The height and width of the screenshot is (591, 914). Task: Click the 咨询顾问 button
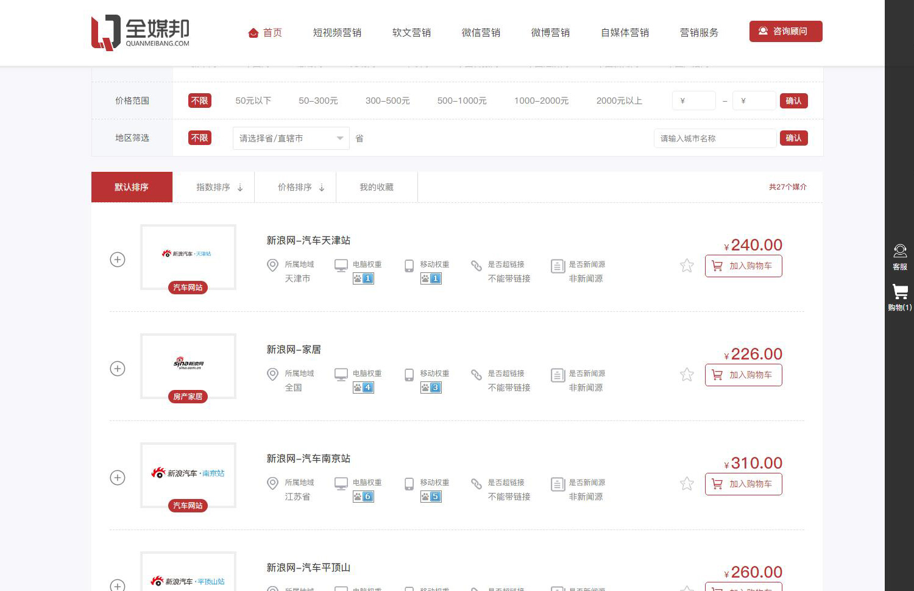tap(786, 32)
